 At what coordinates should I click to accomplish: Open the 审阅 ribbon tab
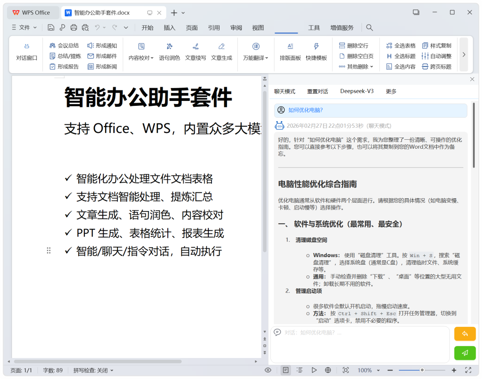236,28
